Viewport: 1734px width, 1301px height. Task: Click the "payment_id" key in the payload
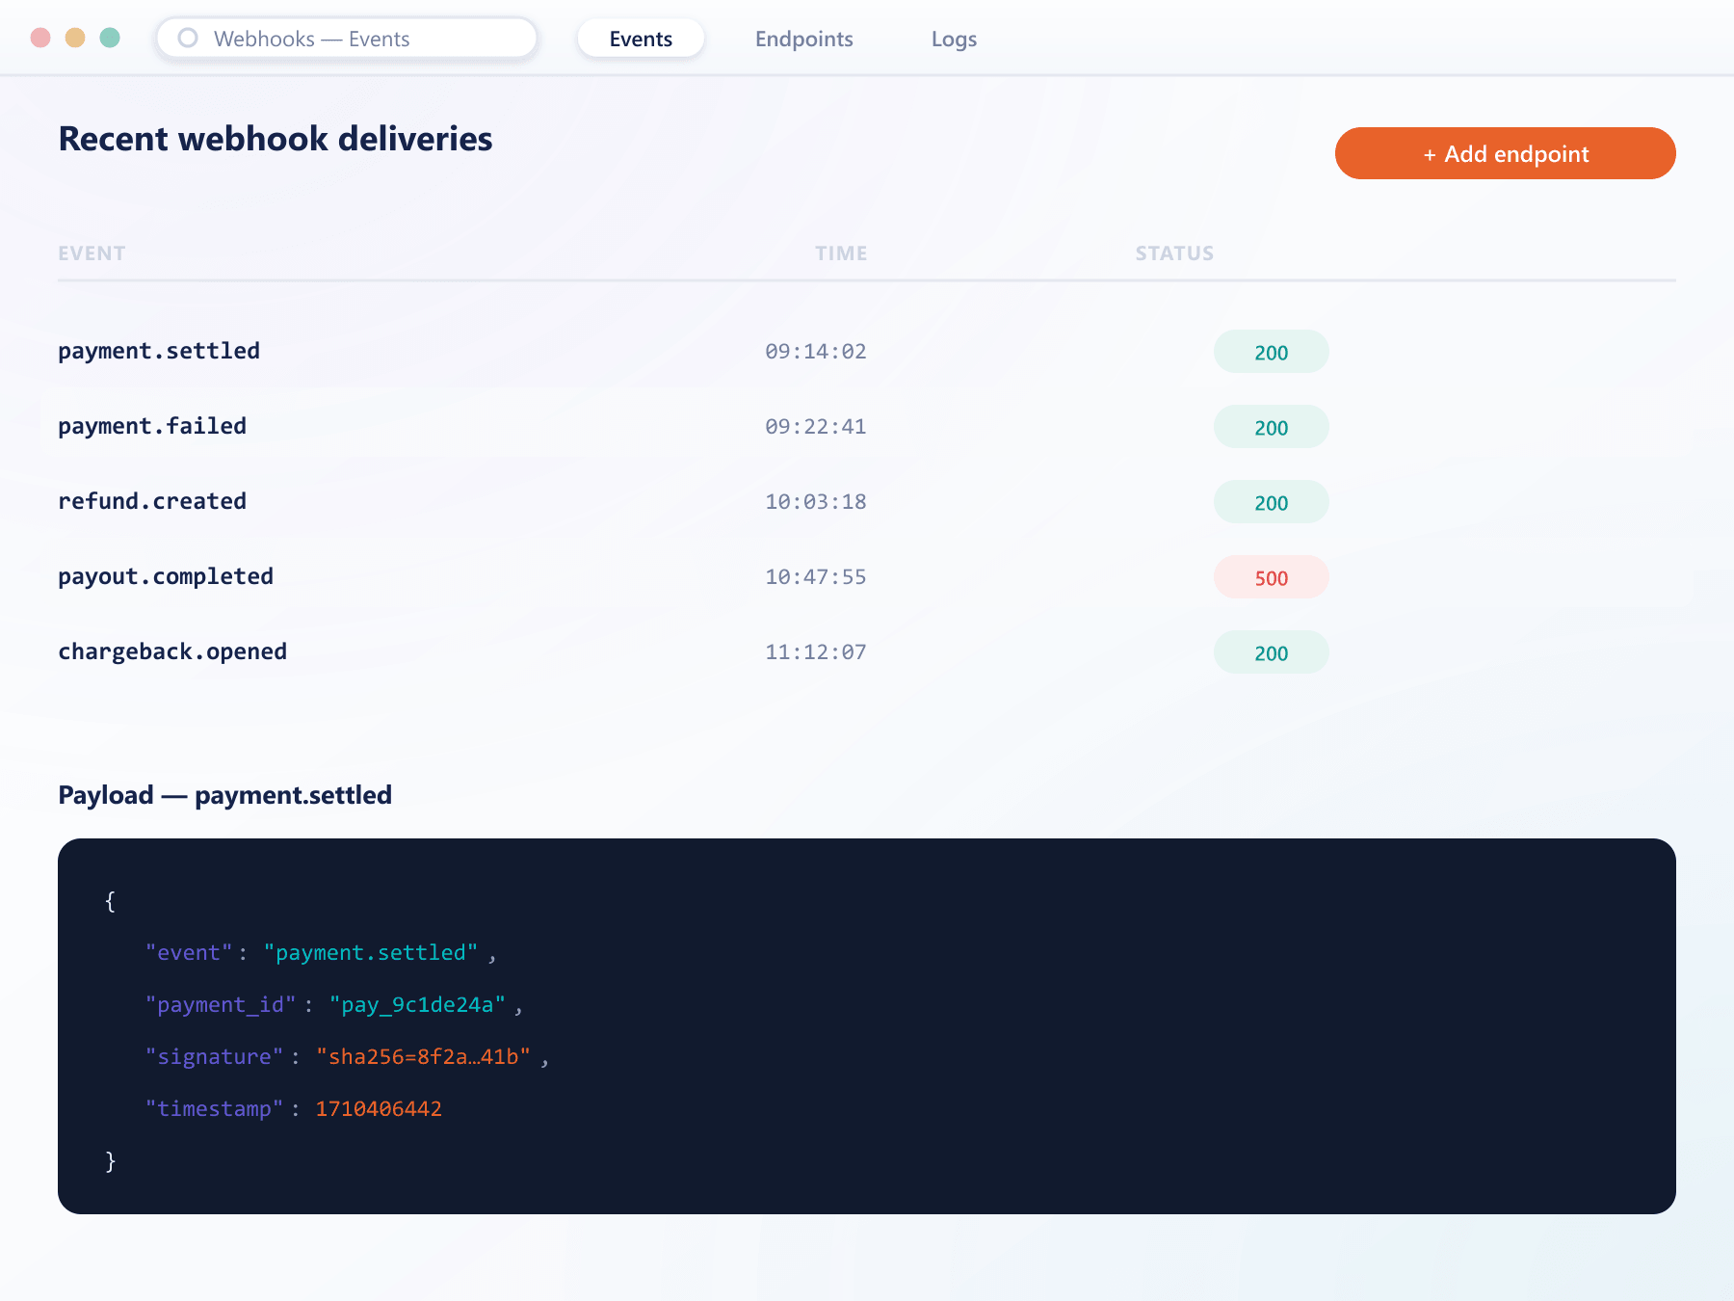coord(221,1004)
